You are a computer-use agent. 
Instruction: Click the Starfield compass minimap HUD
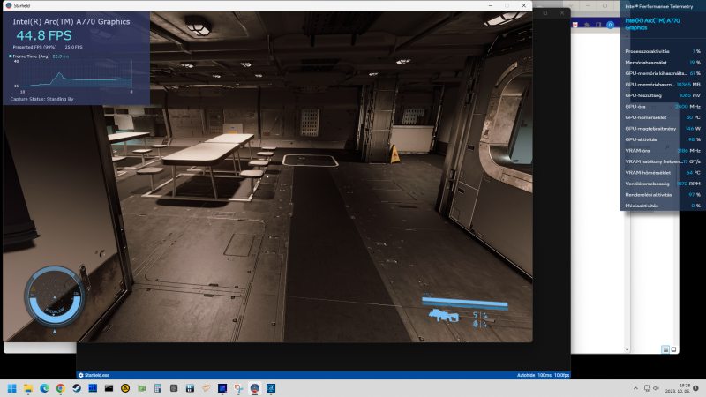pyautogui.click(x=55, y=296)
